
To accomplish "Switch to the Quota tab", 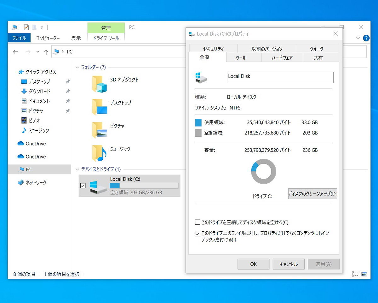I will (x=317, y=49).
